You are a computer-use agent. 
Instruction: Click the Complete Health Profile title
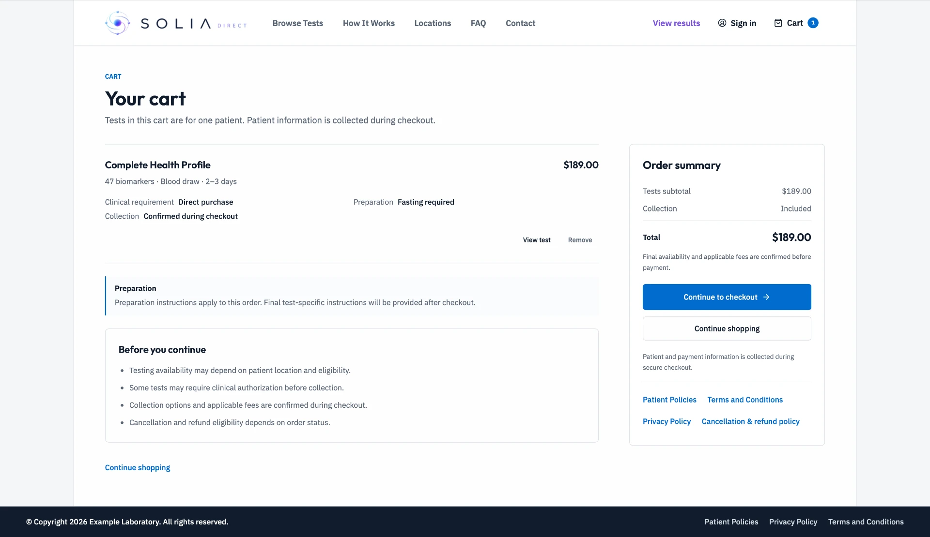(x=157, y=165)
